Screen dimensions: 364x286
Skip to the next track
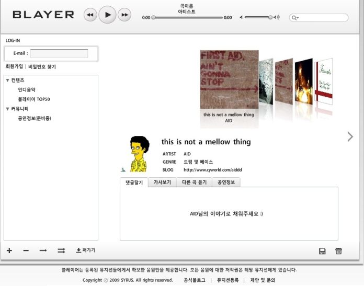pos(124,15)
